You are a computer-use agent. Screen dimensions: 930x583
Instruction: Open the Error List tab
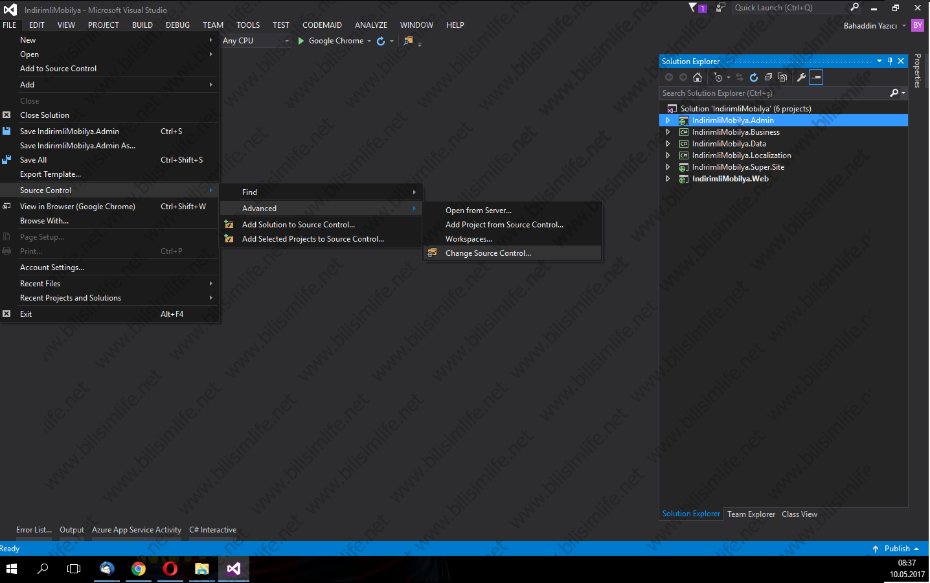(34, 530)
